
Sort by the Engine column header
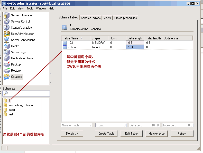tap(99, 38)
